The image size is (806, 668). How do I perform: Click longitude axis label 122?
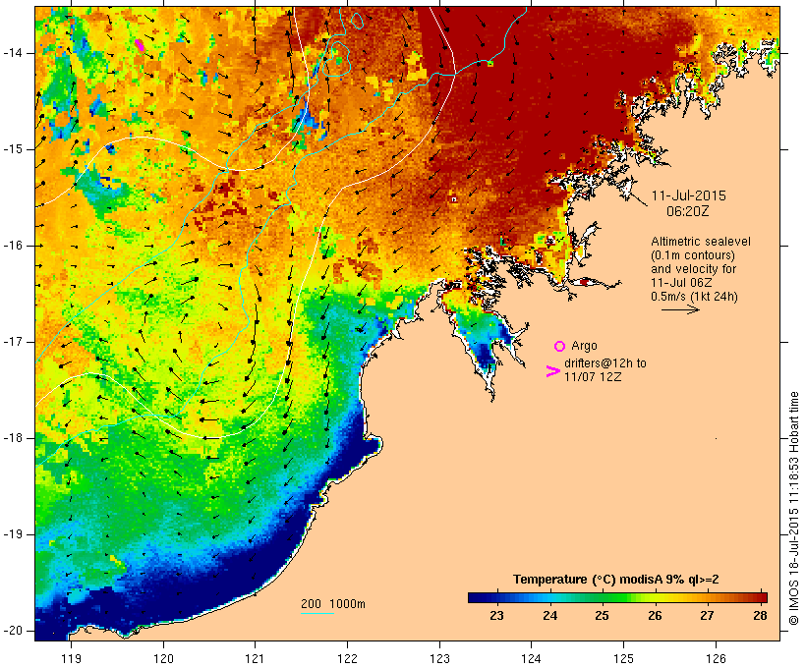coord(348,658)
